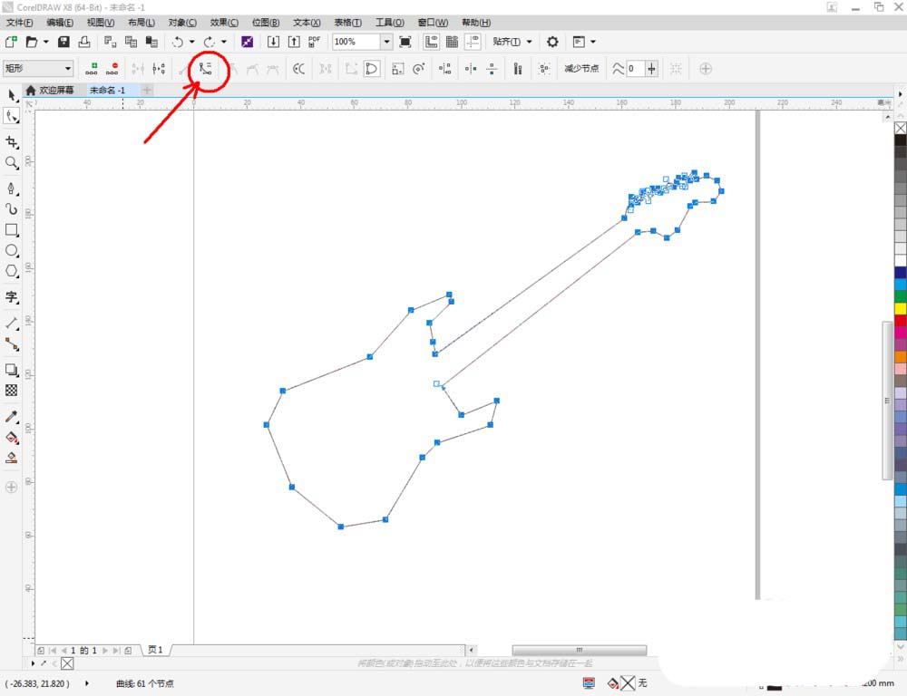Expand the application launcher dropdown arrow

593,42
